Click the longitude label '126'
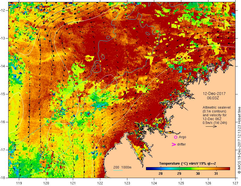Viewport: 241px width, 186px height. 208,183
